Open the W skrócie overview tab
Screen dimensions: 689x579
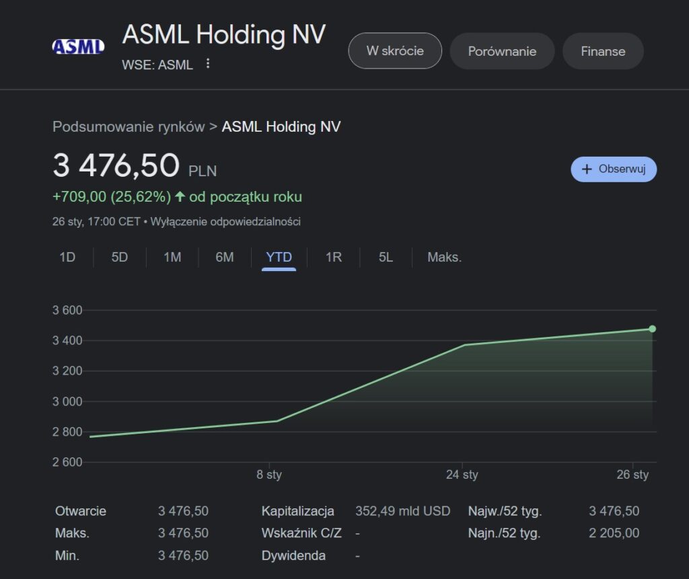pyautogui.click(x=395, y=51)
